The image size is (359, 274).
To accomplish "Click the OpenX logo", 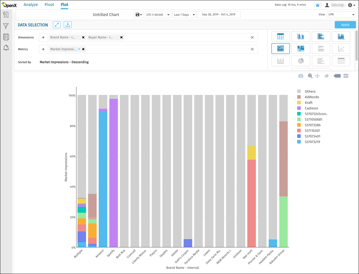I will pos(9,4).
